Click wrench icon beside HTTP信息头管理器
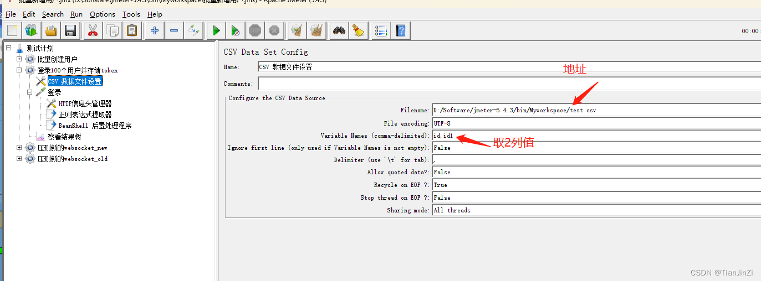The height and width of the screenshot is (281, 761). coord(52,103)
